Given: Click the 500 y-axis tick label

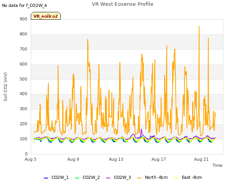Looking at the screenshot, I should [x=23, y=79].
